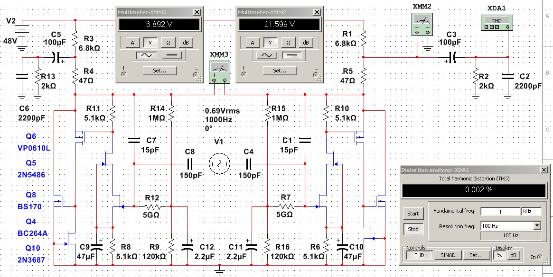Select DC signal mode in Multimeter-XMM2
Image resolution: width=553 pixels, height=277 pixels.
click(291, 55)
